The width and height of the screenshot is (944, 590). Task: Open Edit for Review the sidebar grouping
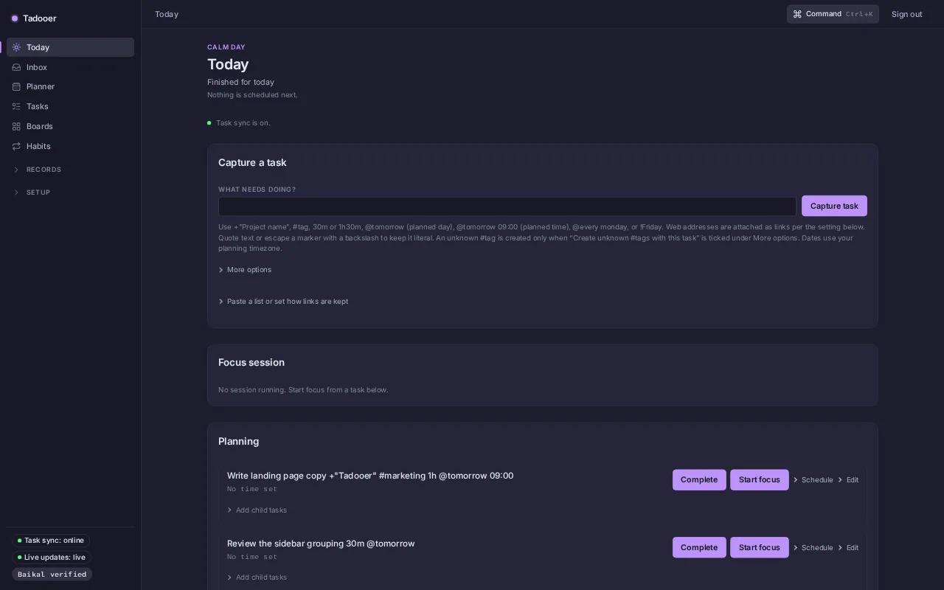click(847, 548)
